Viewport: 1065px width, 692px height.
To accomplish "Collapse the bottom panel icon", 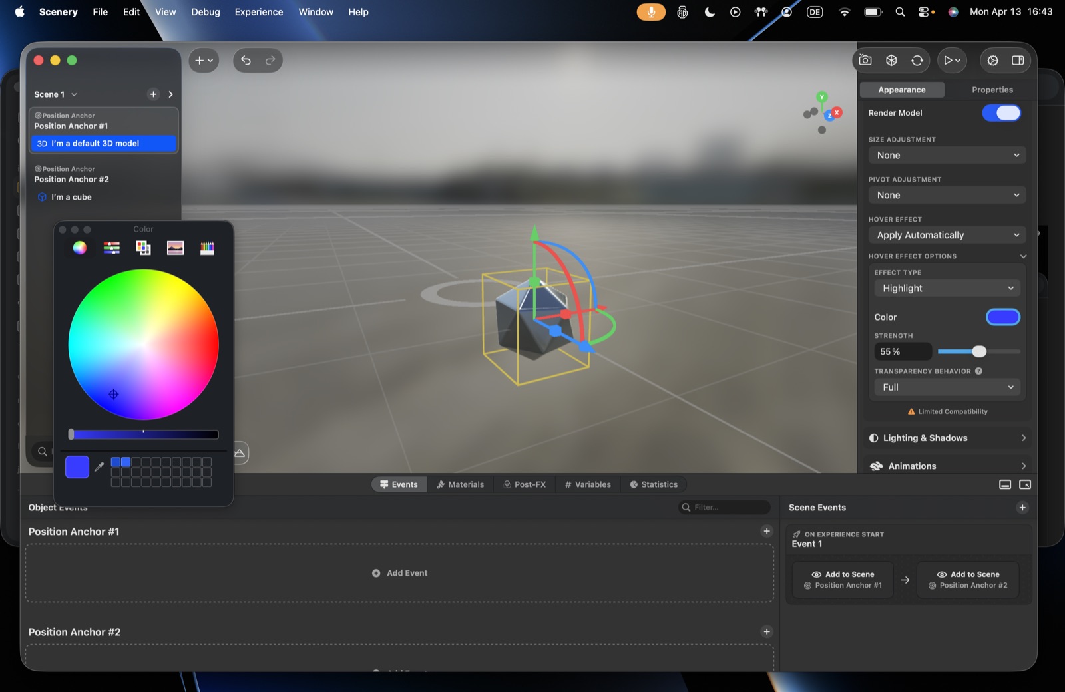I will coord(1005,484).
